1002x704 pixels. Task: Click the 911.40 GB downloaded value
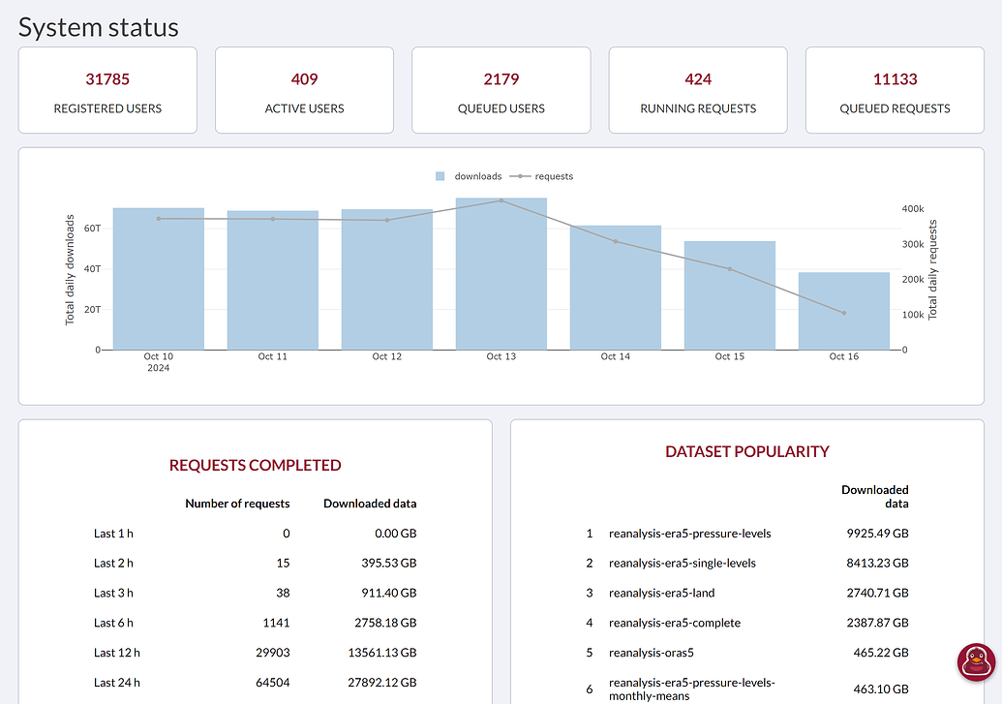click(389, 594)
